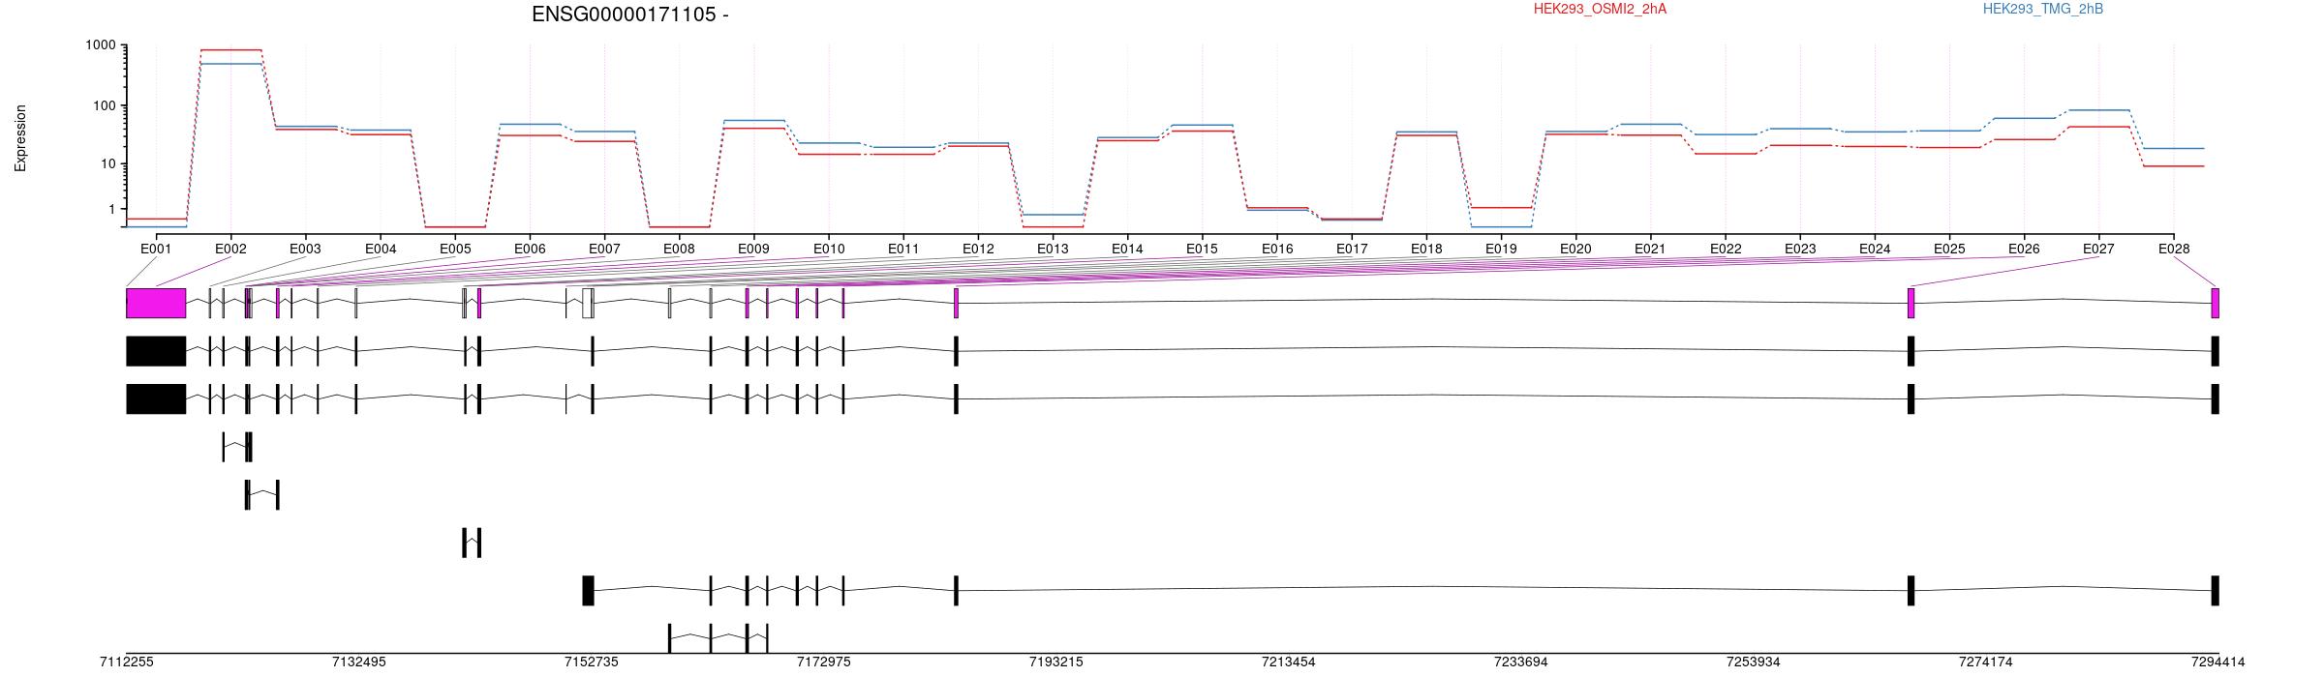Click exon label E008

click(679, 249)
